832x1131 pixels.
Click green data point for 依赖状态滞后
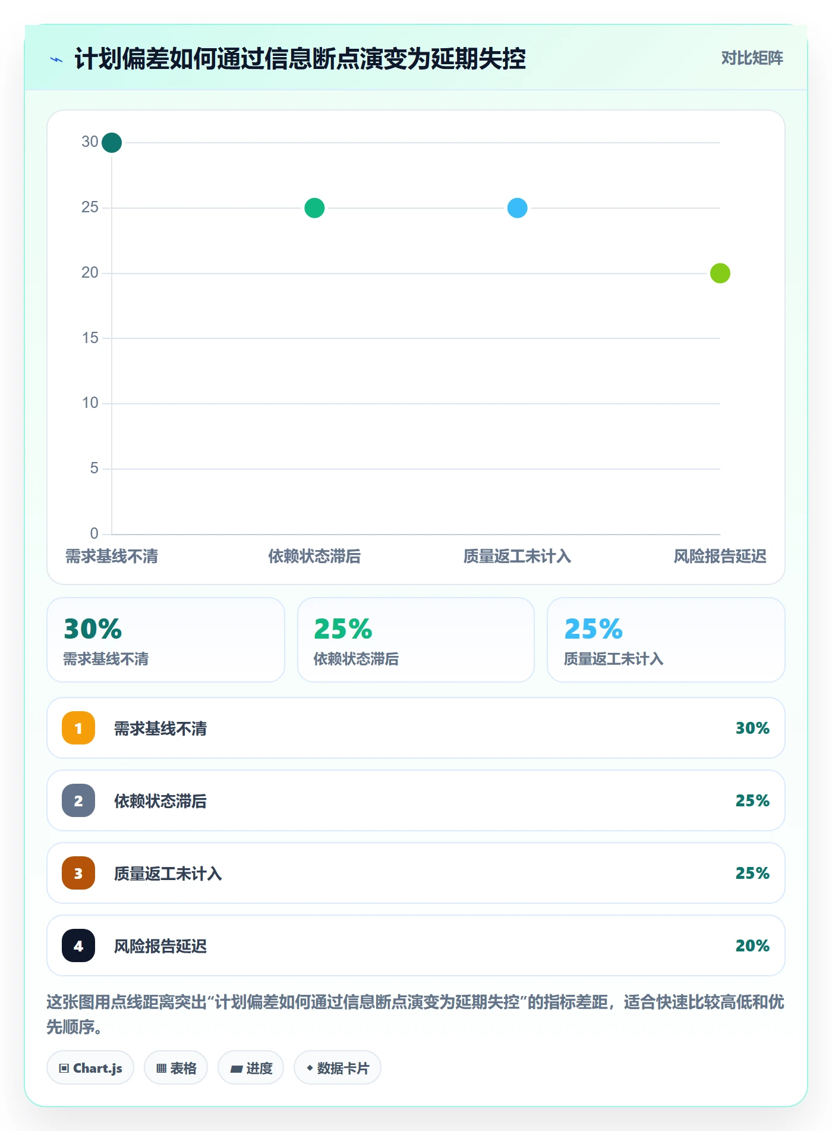314,208
